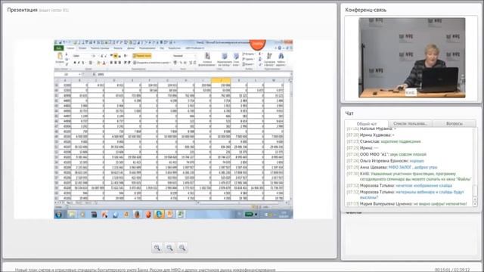Switch to the Вставка ribbon tab
This screenshot has height=272, width=484.
[x=82, y=48]
